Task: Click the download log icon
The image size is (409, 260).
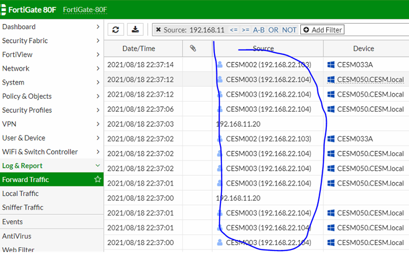Action: pos(135,30)
